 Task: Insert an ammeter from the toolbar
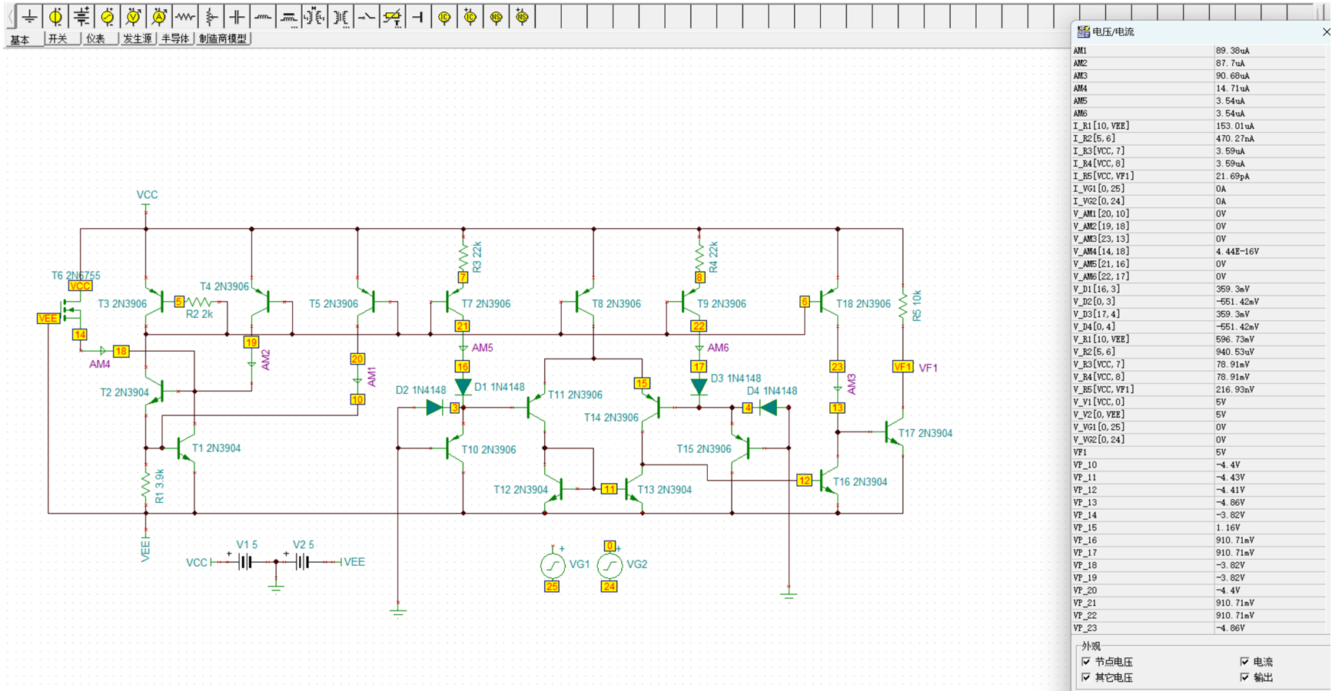(x=159, y=16)
